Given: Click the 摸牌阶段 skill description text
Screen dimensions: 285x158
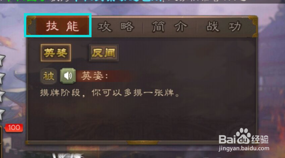Looking at the screenshot, I should [110, 93].
